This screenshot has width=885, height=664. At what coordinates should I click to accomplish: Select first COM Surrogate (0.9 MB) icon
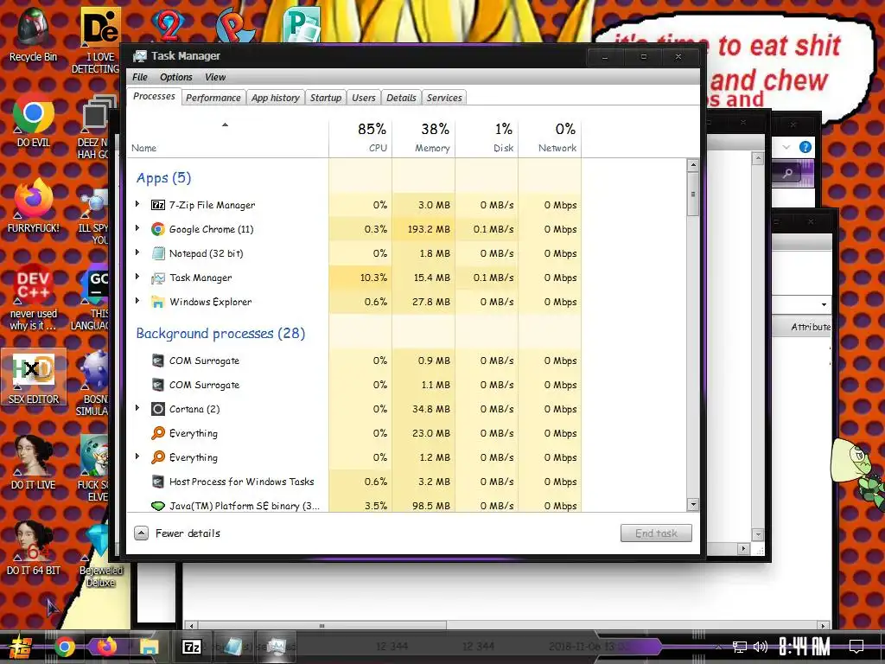[x=158, y=361]
